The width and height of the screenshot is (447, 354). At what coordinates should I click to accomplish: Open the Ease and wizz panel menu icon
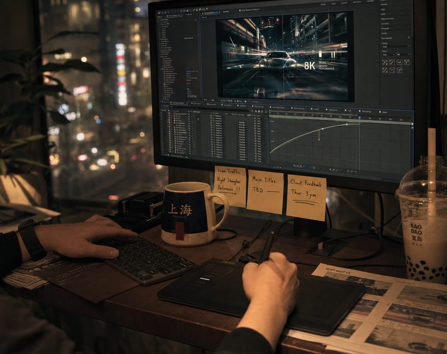click(x=409, y=37)
